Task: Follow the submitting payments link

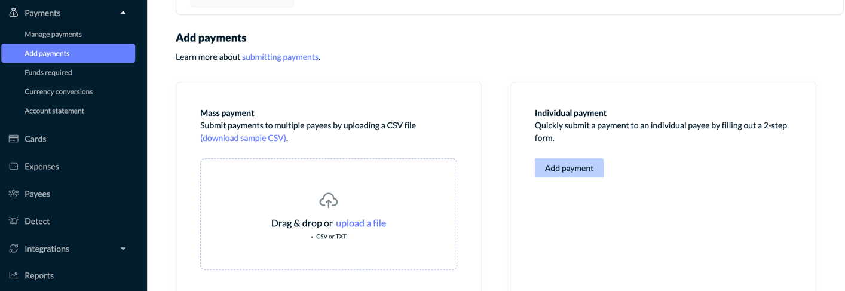Action: click(280, 57)
